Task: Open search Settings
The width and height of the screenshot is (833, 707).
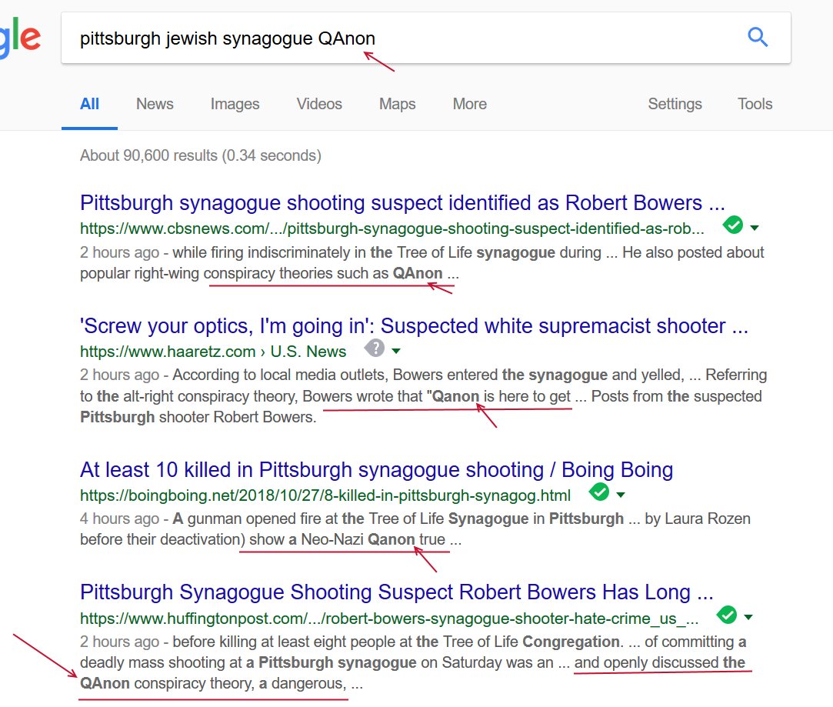Action: [675, 104]
